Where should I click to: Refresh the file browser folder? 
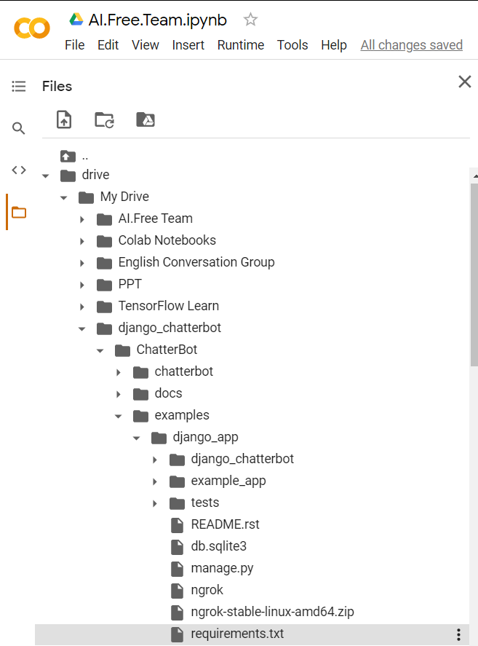[104, 120]
